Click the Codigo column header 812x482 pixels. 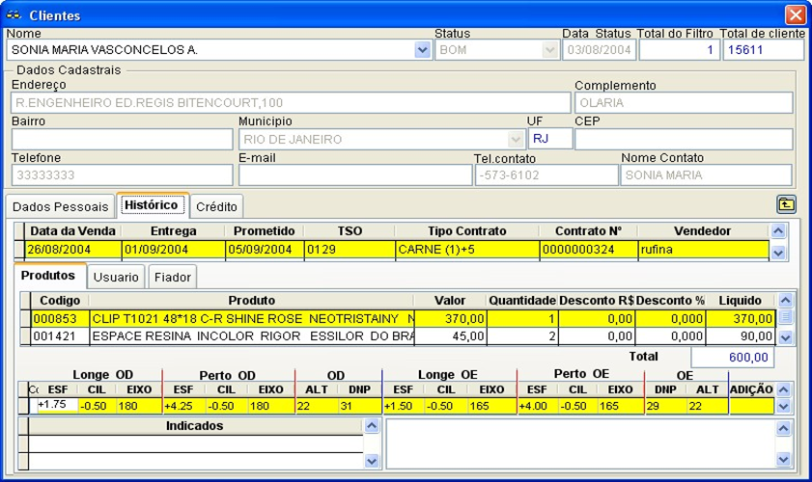click(x=60, y=301)
